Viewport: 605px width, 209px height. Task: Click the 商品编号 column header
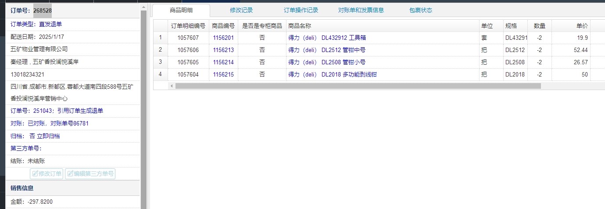click(223, 26)
